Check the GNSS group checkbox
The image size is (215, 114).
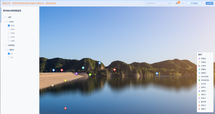[8, 22]
